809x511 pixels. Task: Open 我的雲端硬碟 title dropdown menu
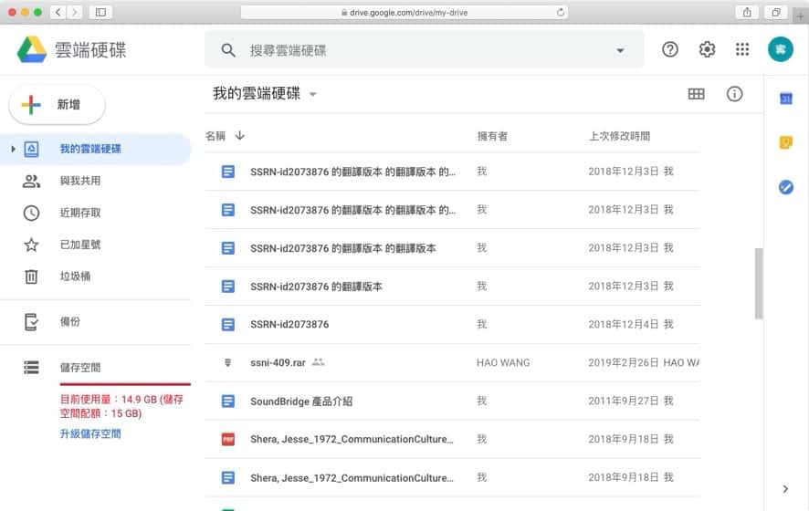(313, 94)
